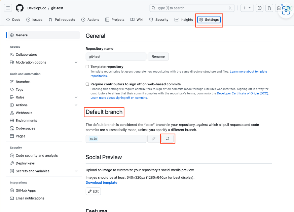The height and width of the screenshot is (212, 294).
Task: Open the Download template link
Action: (102, 182)
